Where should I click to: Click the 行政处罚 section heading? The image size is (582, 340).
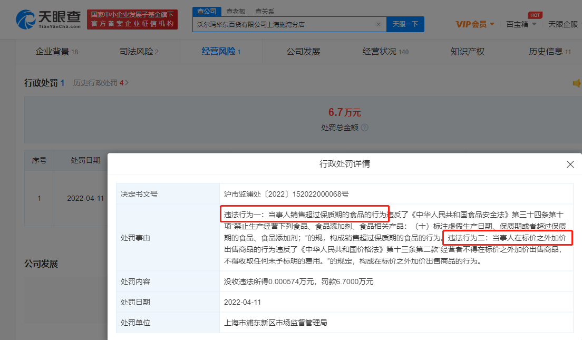(x=41, y=83)
